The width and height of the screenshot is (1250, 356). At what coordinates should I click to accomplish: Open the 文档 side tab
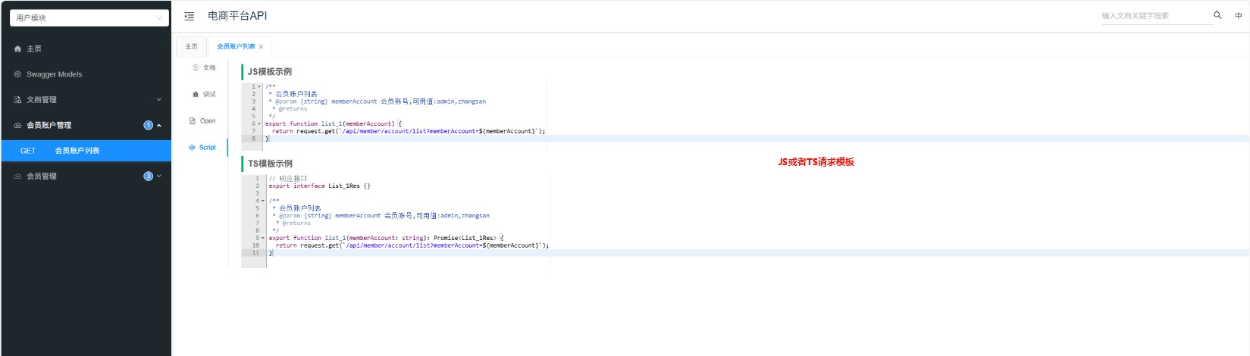(x=204, y=68)
